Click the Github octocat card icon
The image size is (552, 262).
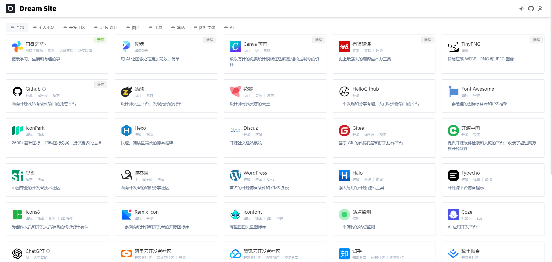point(18,91)
